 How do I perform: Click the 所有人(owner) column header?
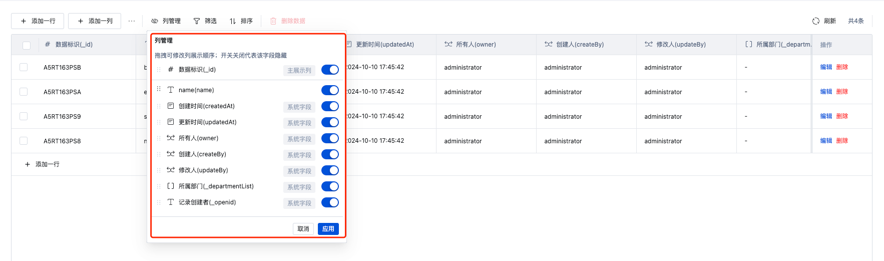click(x=476, y=45)
